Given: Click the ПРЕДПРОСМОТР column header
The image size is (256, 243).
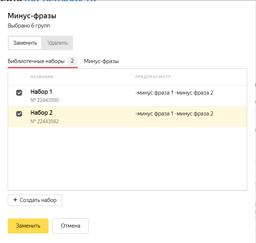Looking at the screenshot, I should [153, 77].
